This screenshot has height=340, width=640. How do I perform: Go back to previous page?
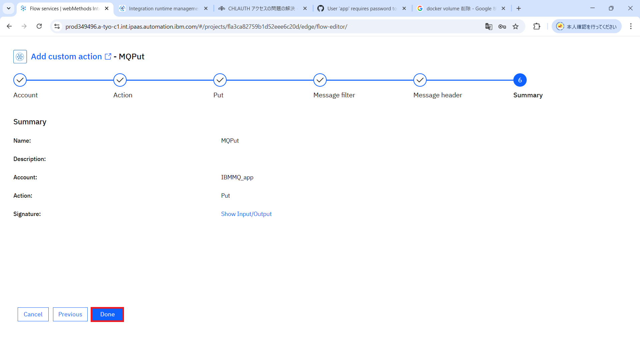pyautogui.click(x=9, y=26)
